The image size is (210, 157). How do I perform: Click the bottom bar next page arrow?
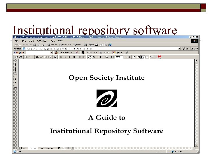39,148
